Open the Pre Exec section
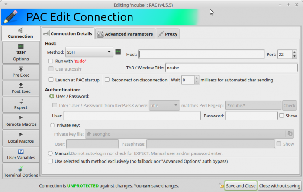 click(x=21, y=72)
